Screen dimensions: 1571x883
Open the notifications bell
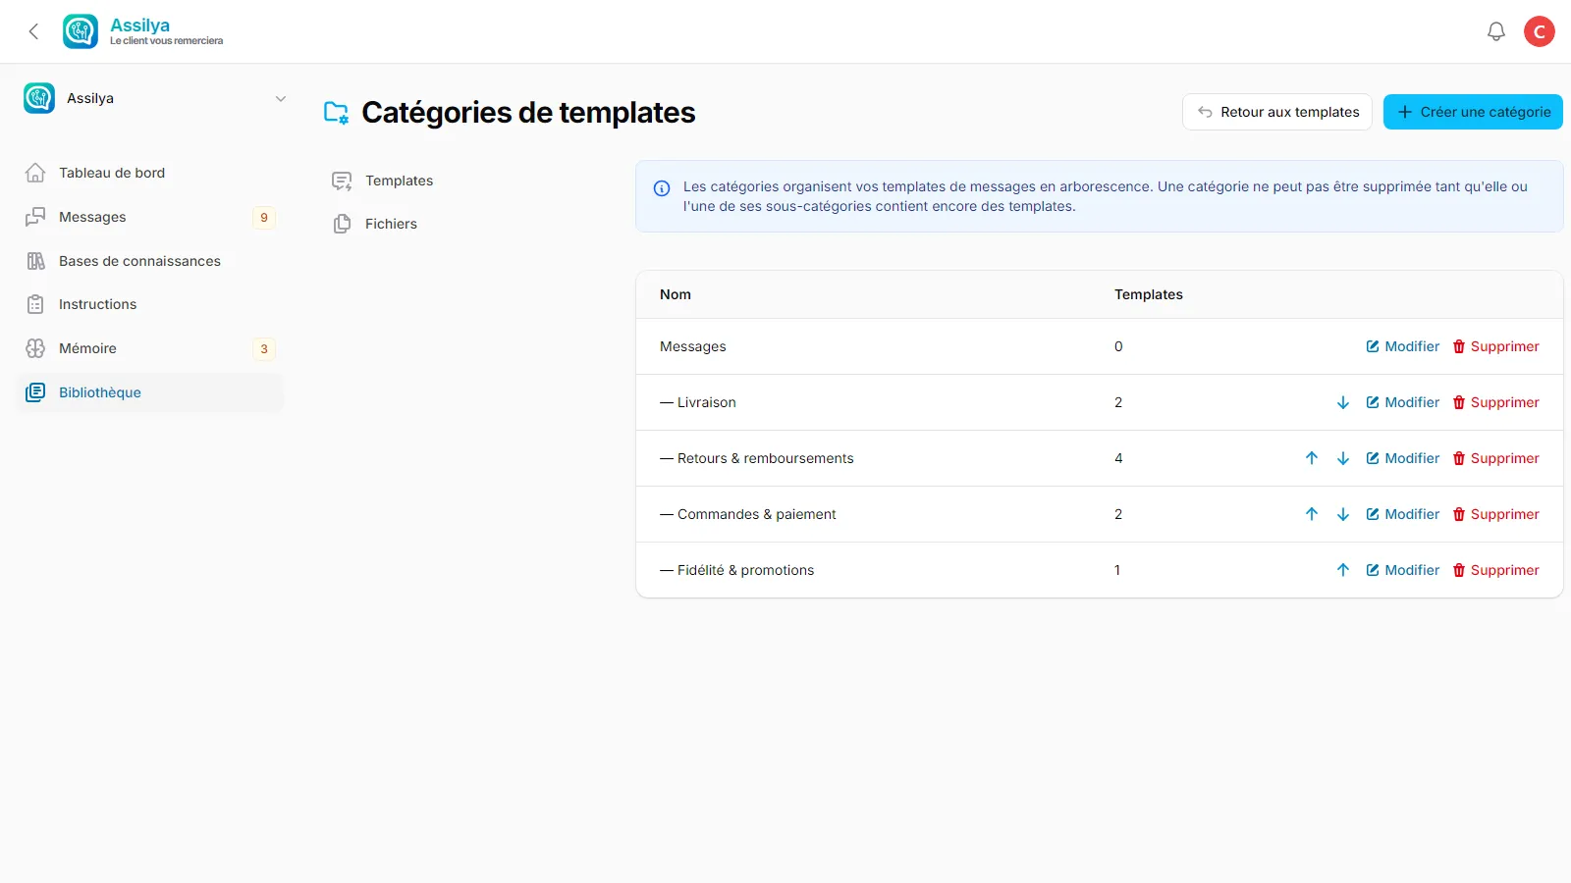1495,31
